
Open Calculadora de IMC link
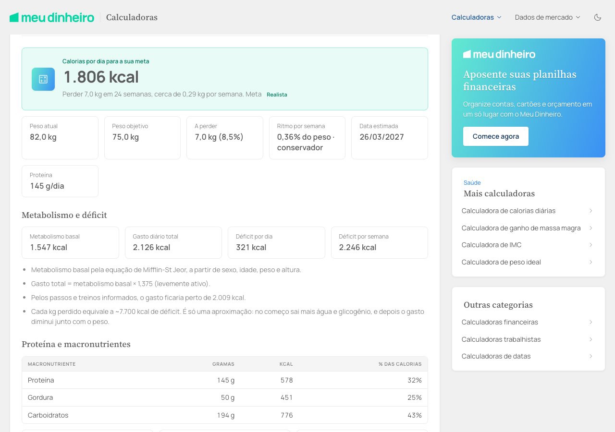[492, 245]
